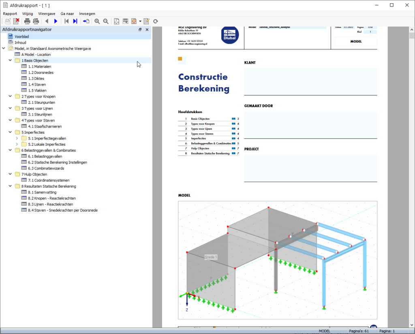Close the Afdrukrapportnavigator panel
This screenshot has height=334, width=415.
coord(147,30)
